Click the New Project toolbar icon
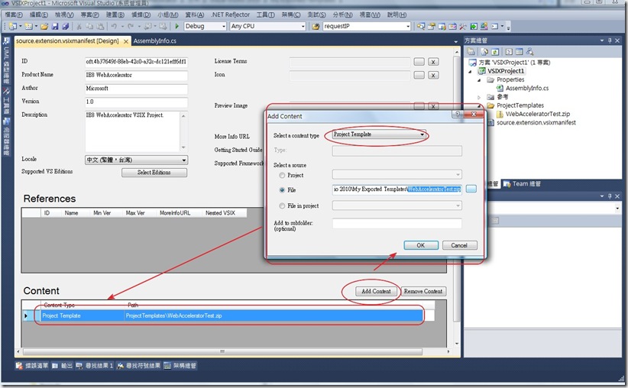628x388 pixels. [x=12, y=27]
